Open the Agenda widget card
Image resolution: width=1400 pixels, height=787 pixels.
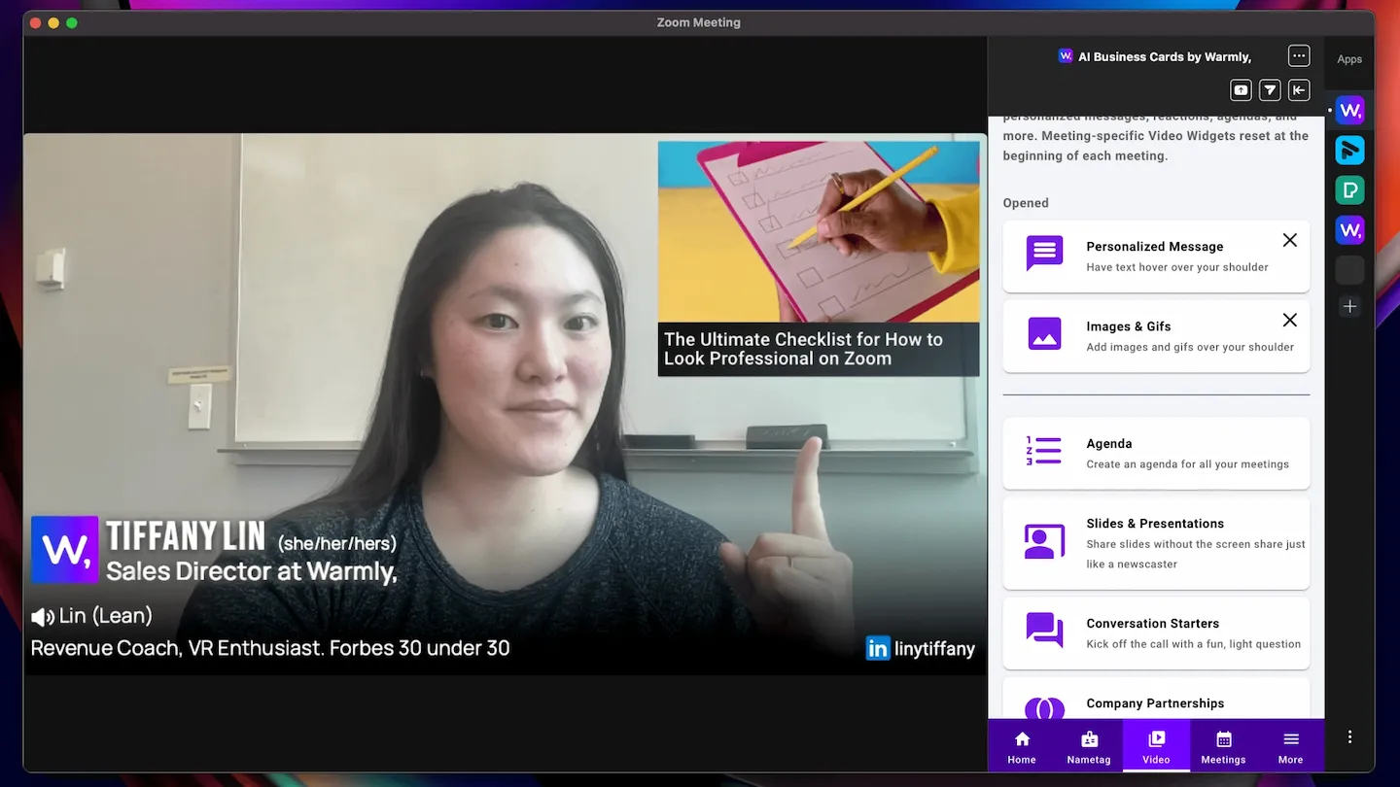click(1155, 453)
